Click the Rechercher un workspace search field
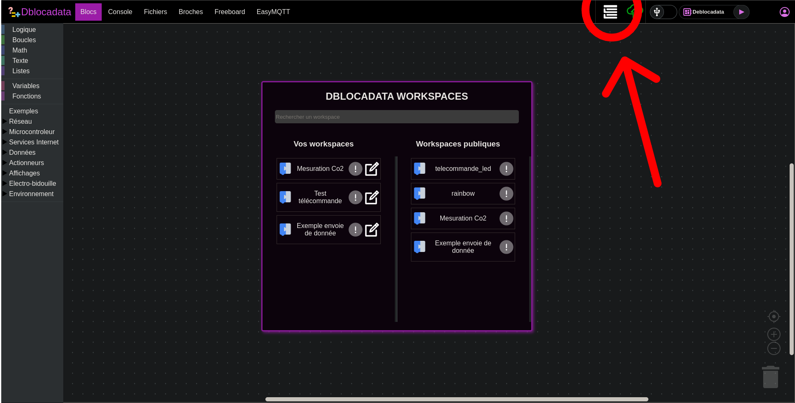 [x=396, y=117]
